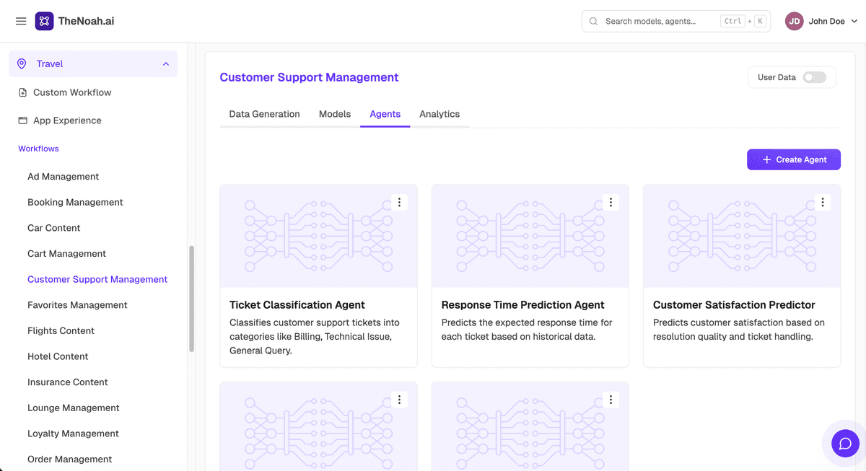This screenshot has height=471, width=866.
Task: Click the Customer Satisfaction Predictor title
Action: coord(734,305)
